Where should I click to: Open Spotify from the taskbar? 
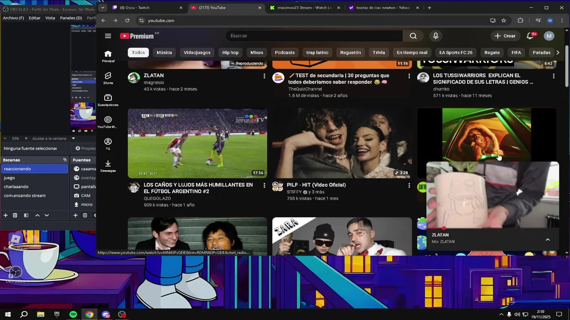[x=73, y=314]
